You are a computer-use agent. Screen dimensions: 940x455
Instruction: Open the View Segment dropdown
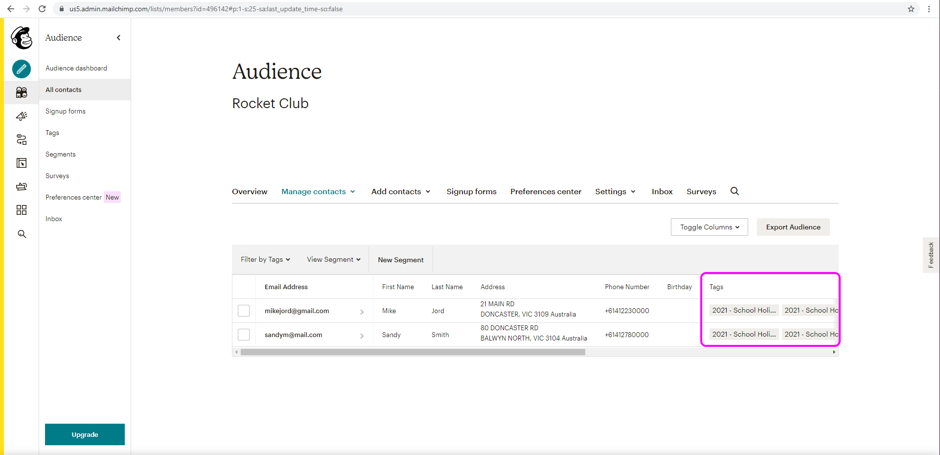(333, 259)
